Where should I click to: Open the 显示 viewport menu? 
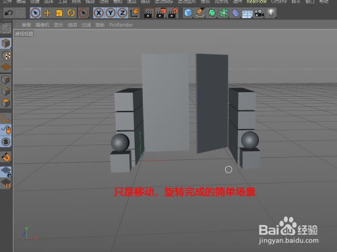pyautogui.click(x=59, y=25)
